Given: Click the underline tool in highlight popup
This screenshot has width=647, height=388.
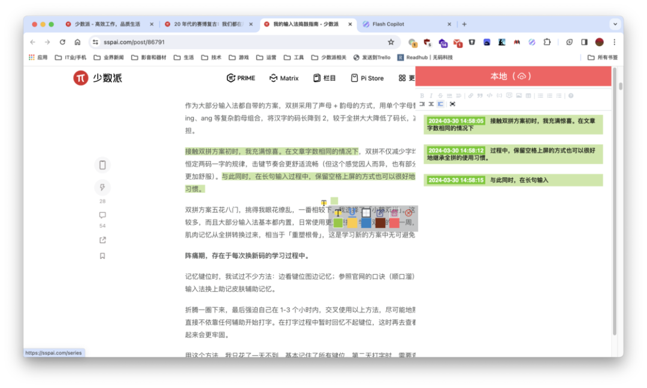Looking at the screenshot, I should pyautogui.click(x=352, y=213).
